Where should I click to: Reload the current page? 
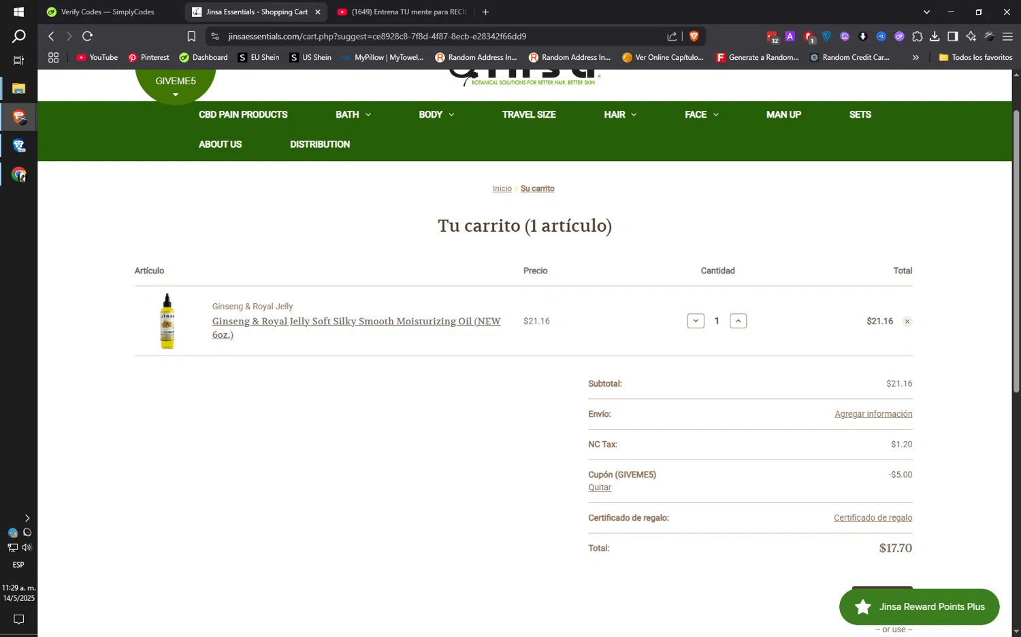pyautogui.click(x=87, y=36)
